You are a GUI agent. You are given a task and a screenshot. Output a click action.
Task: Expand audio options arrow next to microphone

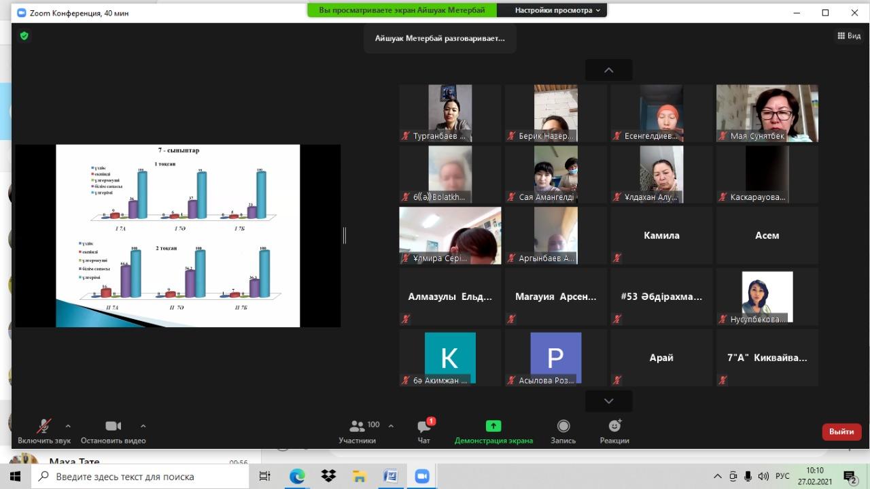[x=68, y=426]
